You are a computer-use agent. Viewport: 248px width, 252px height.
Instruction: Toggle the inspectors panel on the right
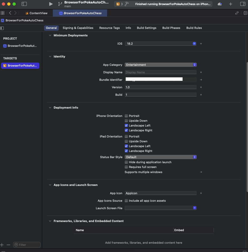coord(243,4)
